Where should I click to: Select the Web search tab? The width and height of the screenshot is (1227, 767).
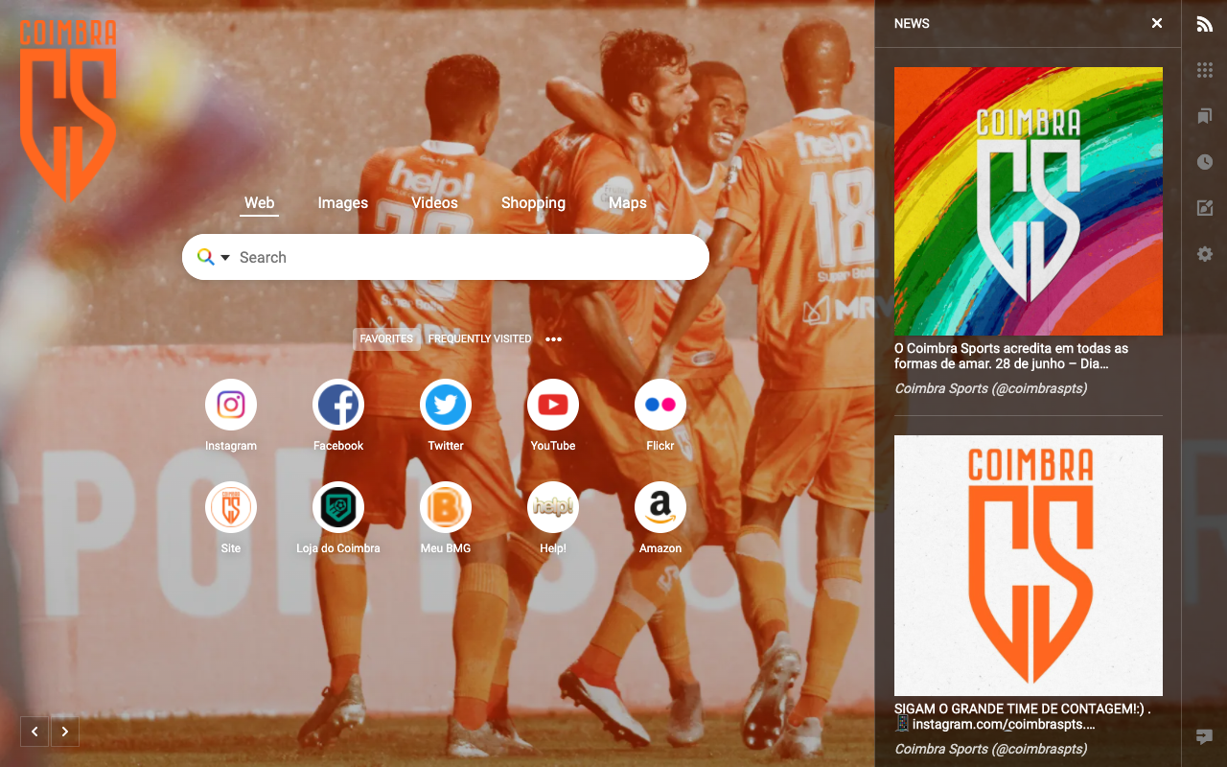click(x=259, y=202)
